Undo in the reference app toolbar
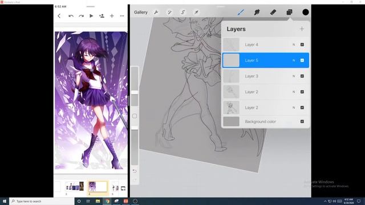365x205 pixels. (71, 16)
